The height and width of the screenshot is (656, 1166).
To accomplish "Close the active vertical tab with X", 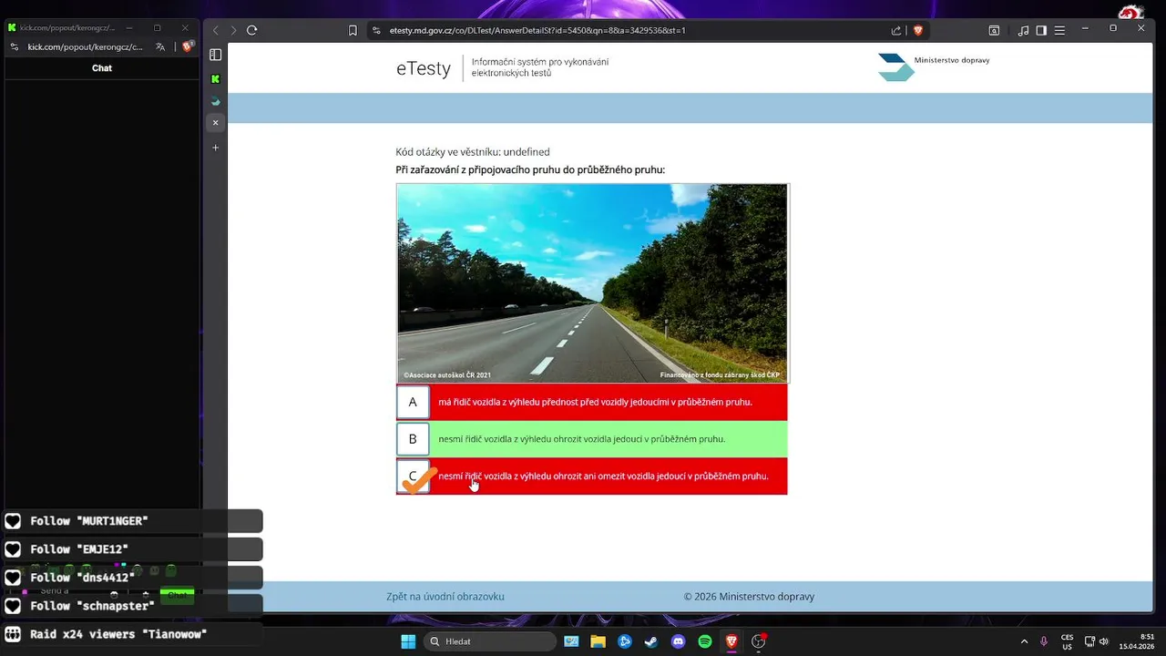I will tap(216, 122).
